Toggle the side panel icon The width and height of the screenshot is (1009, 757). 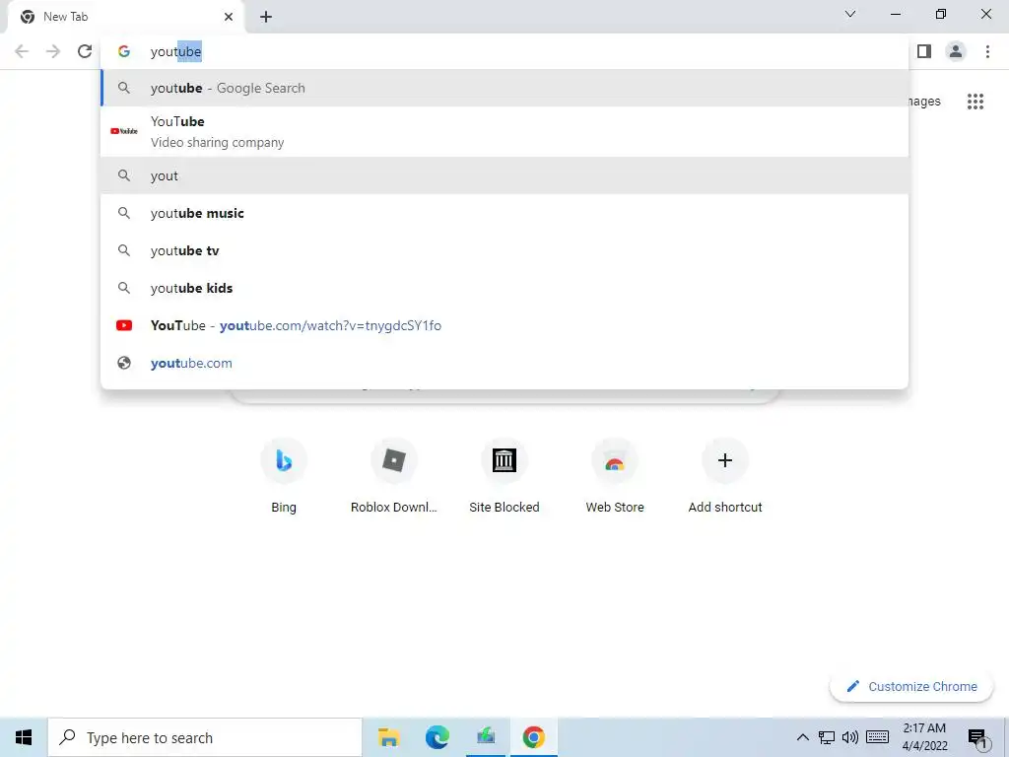[x=924, y=51]
